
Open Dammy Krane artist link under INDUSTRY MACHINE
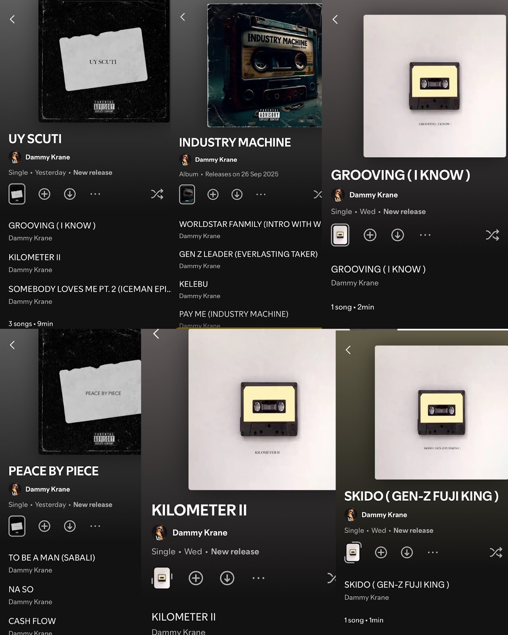point(216,160)
